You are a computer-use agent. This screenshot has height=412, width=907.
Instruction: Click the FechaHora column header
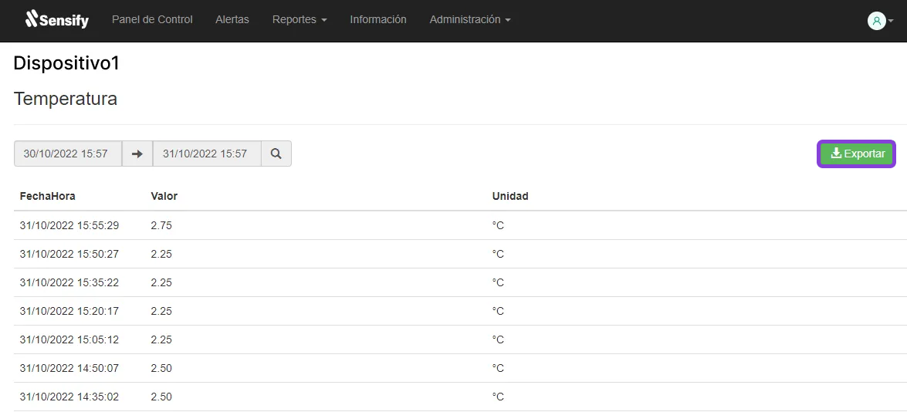click(47, 196)
